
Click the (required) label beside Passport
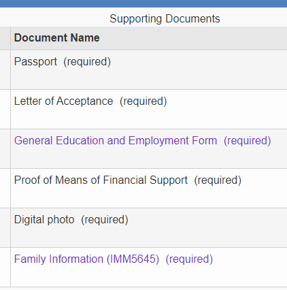[x=87, y=62]
